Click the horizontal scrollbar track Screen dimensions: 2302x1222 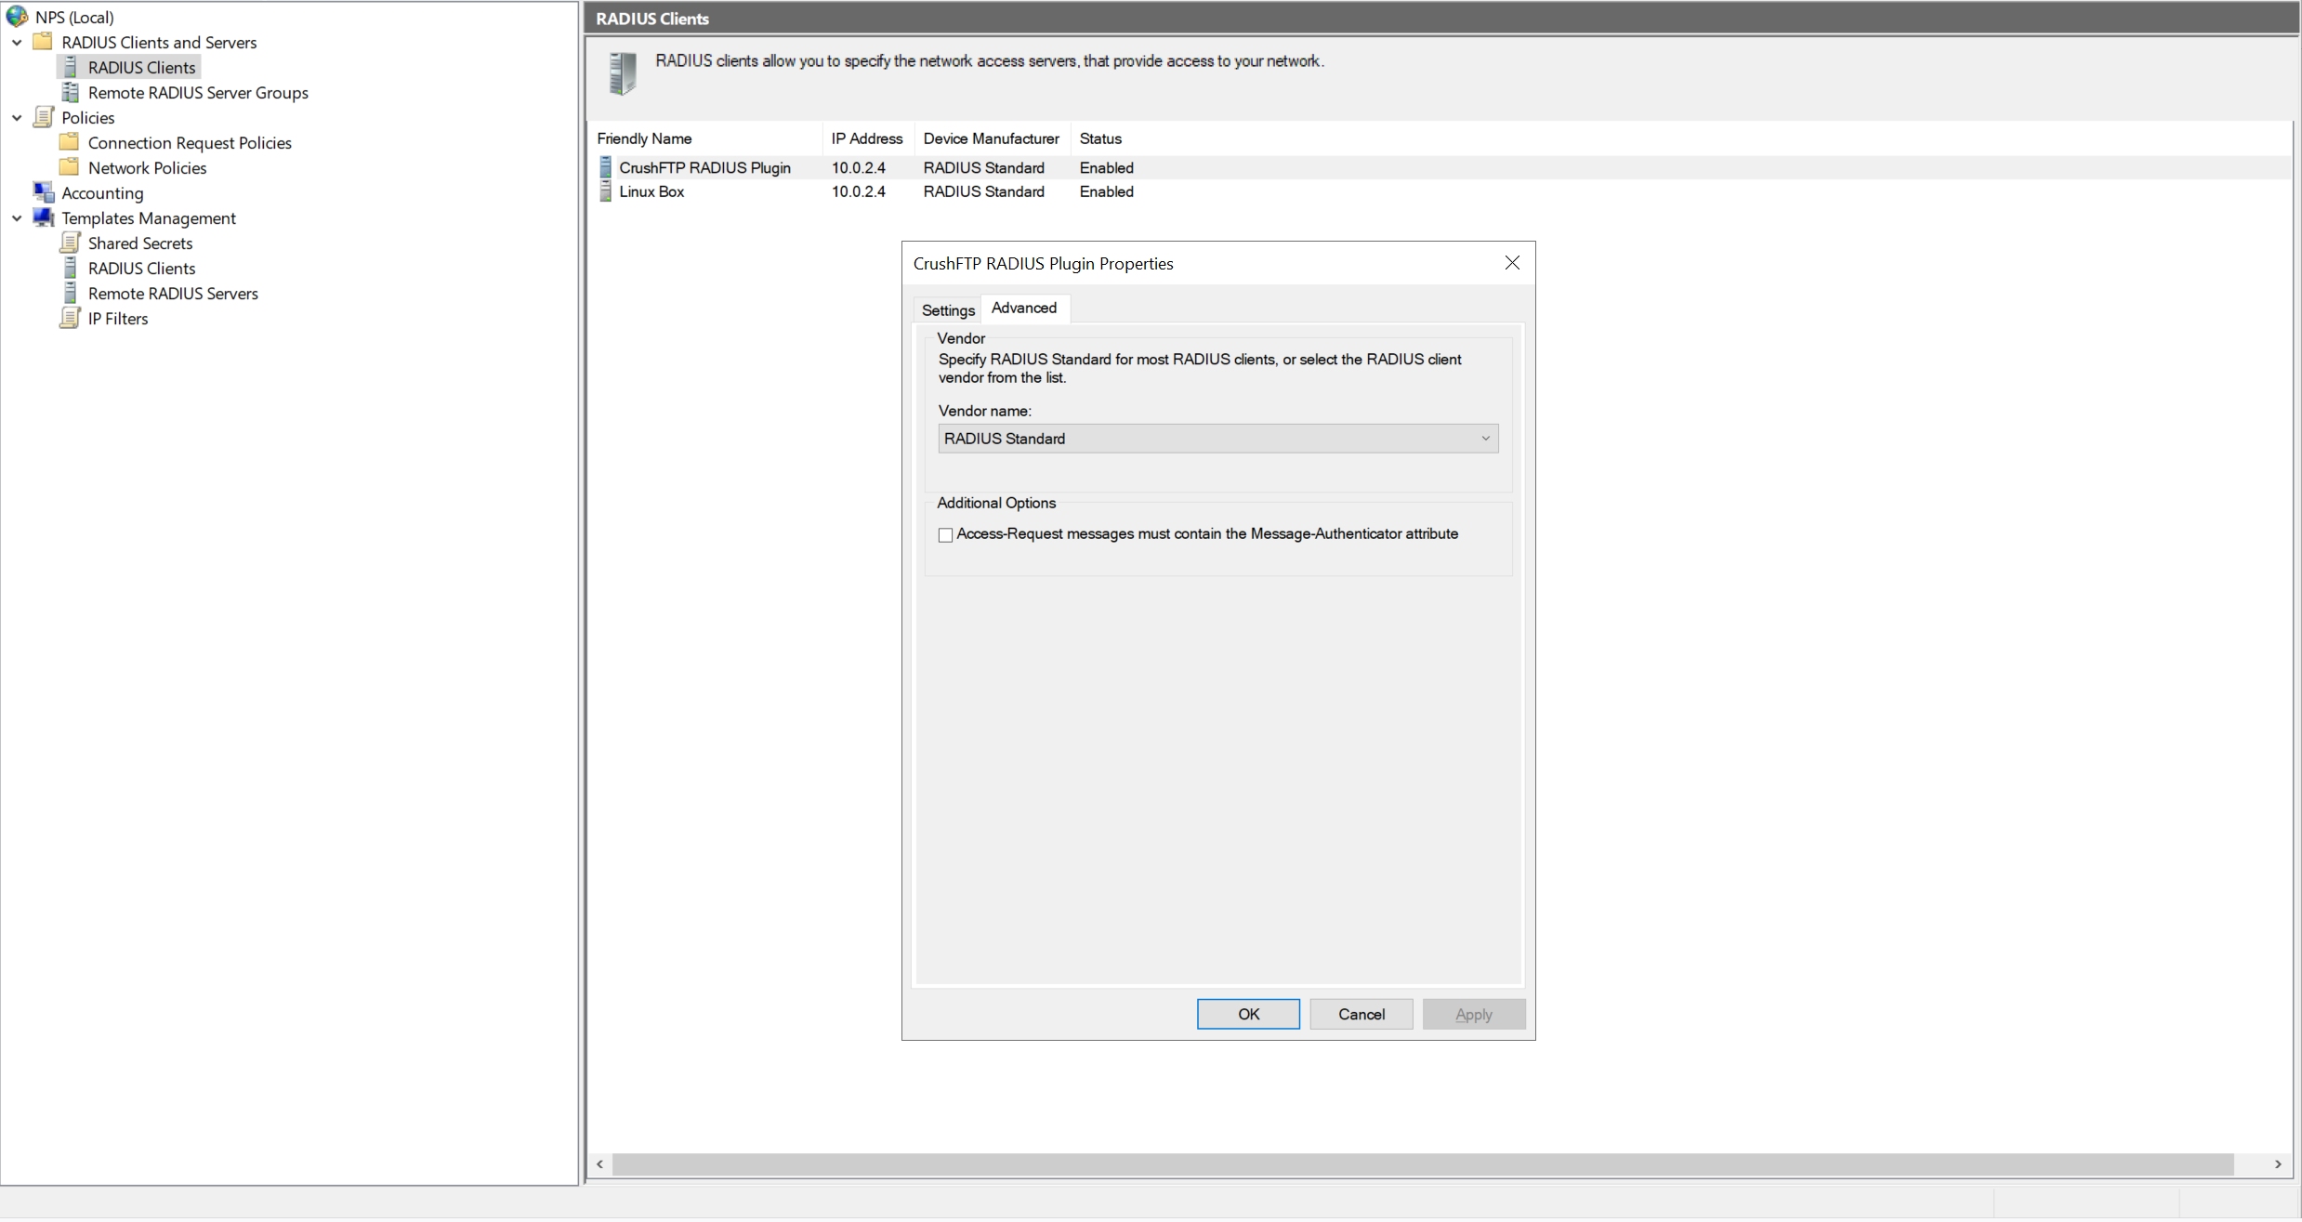tap(1422, 1164)
